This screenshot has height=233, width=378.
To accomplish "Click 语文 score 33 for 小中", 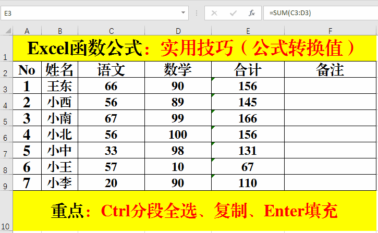I will (111, 150).
